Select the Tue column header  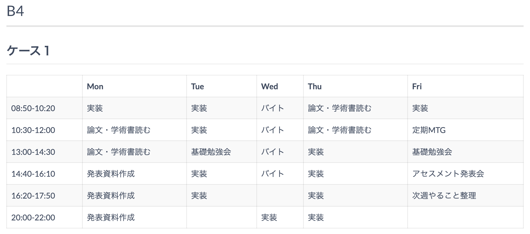click(222, 86)
